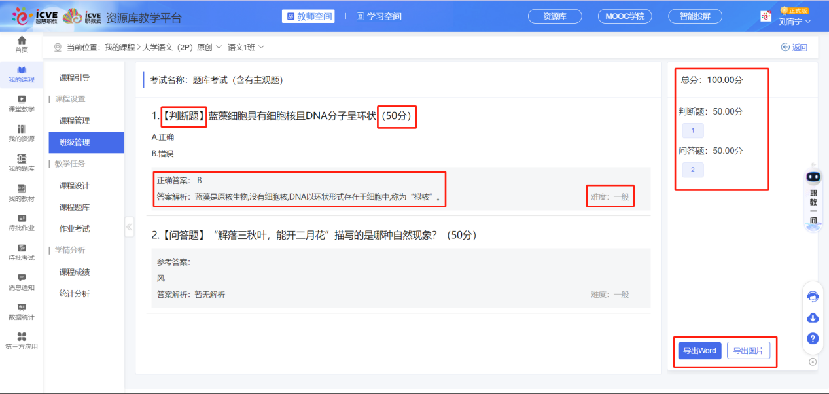Collapse the course menu panel arrow
This screenshot has height=394, width=829.
(129, 226)
